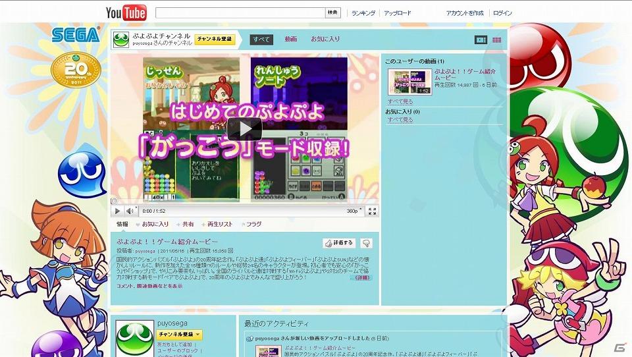This screenshot has width=632, height=357.
Task: Click the フラグ flag option
Action: coord(251,224)
